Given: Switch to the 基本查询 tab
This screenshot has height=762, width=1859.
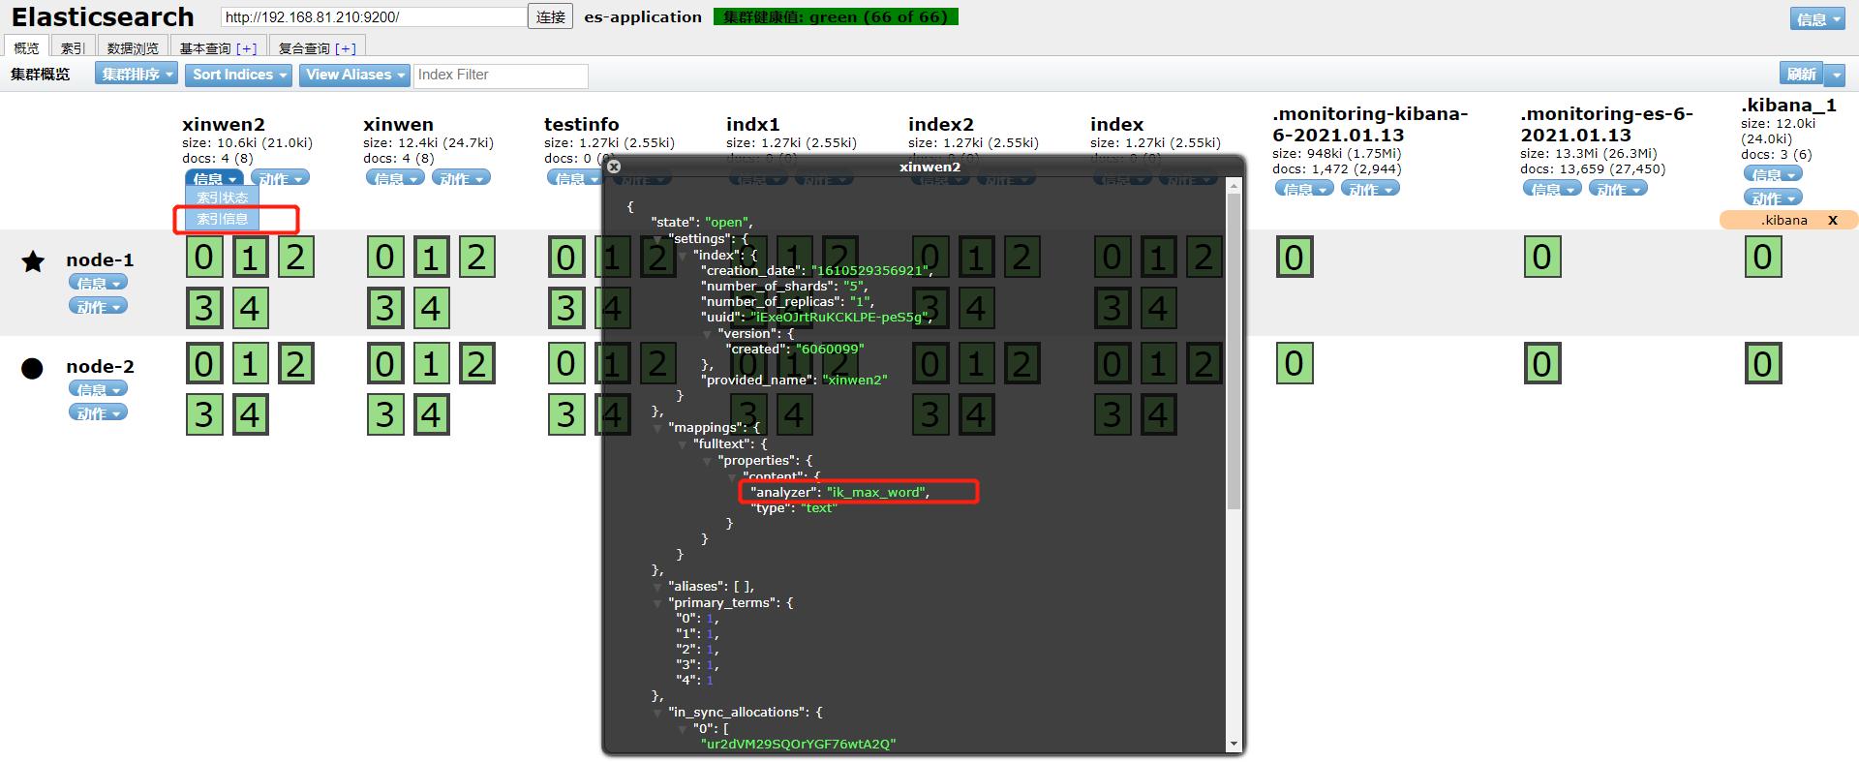Looking at the screenshot, I should [x=218, y=47].
